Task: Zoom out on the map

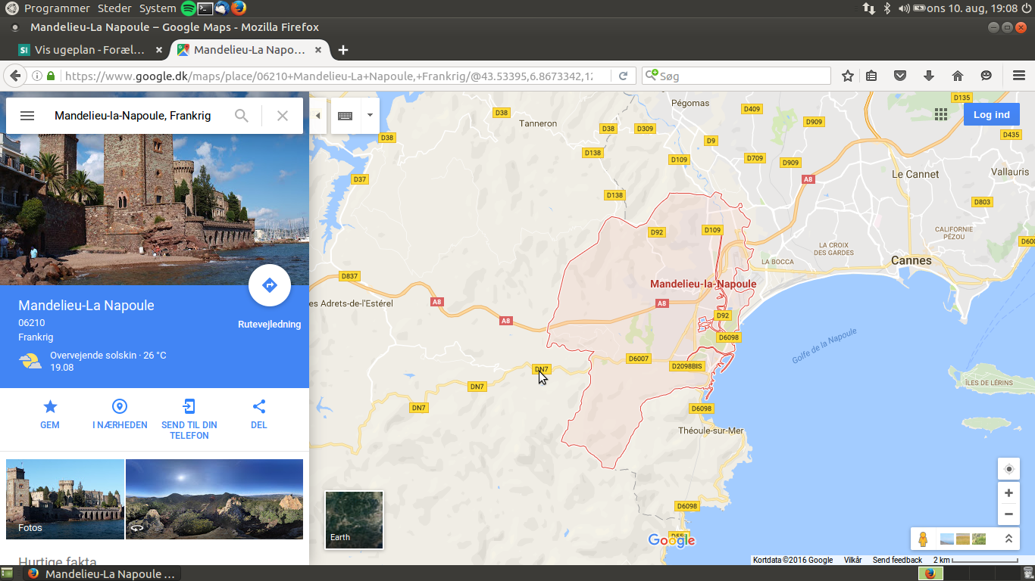Action: [1008, 514]
